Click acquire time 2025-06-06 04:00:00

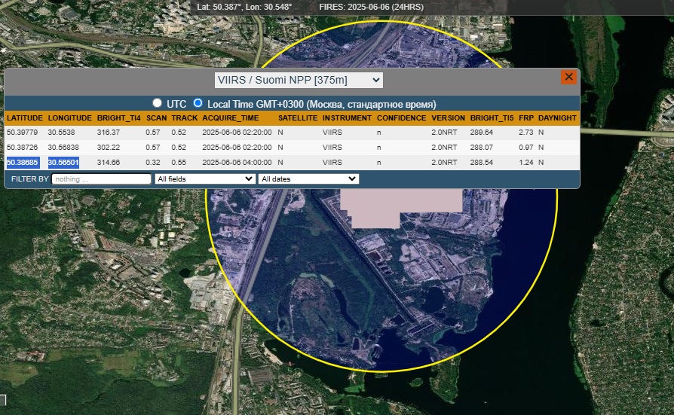click(x=237, y=163)
